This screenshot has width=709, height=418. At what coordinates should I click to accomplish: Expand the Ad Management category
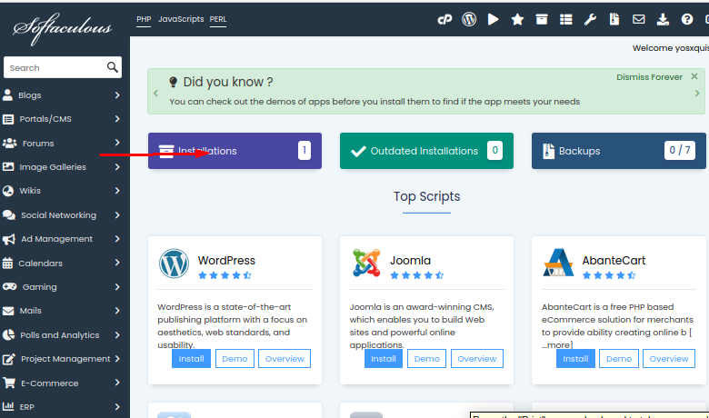(x=62, y=239)
